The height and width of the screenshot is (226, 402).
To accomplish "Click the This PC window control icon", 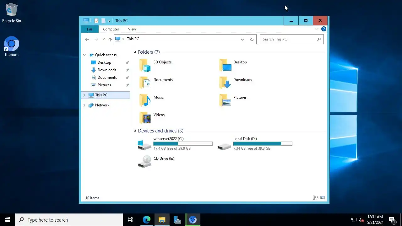I will pyautogui.click(x=86, y=20).
